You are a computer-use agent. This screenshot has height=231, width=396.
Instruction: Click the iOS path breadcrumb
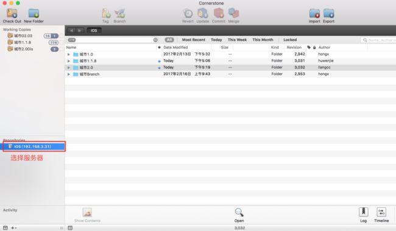pos(94,30)
